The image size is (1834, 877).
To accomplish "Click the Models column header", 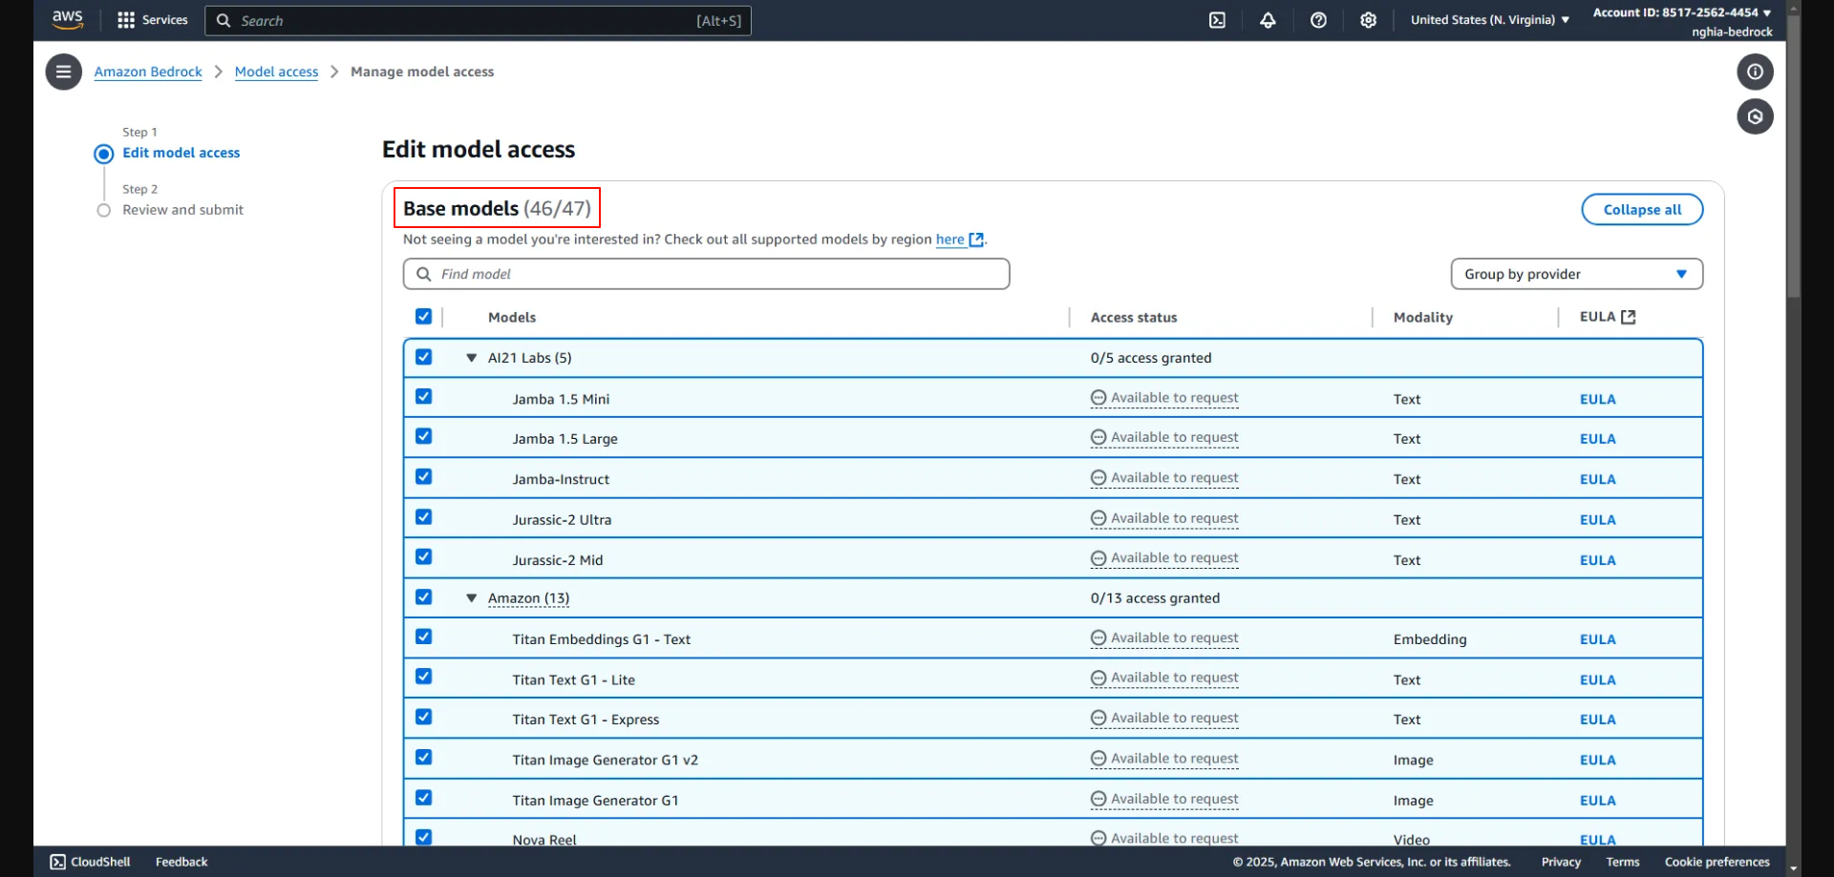I will [512, 318].
